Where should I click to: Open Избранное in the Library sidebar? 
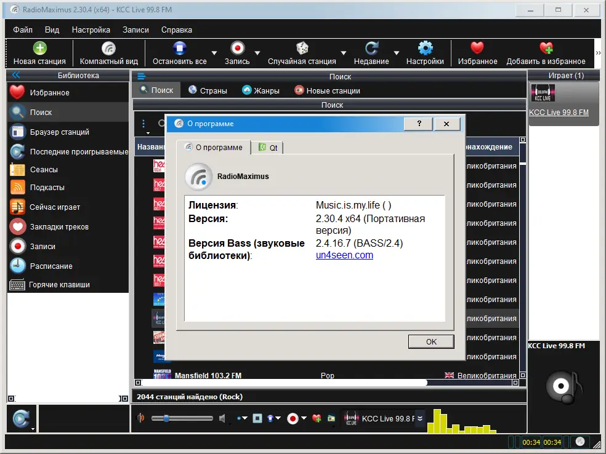(68, 93)
